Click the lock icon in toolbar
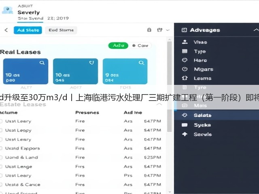This screenshot has height=194, width=259. [x=149, y=30]
